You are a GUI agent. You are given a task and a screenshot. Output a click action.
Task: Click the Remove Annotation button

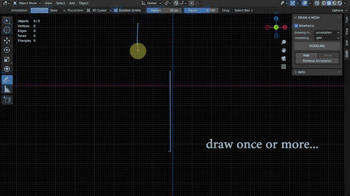(x=317, y=61)
